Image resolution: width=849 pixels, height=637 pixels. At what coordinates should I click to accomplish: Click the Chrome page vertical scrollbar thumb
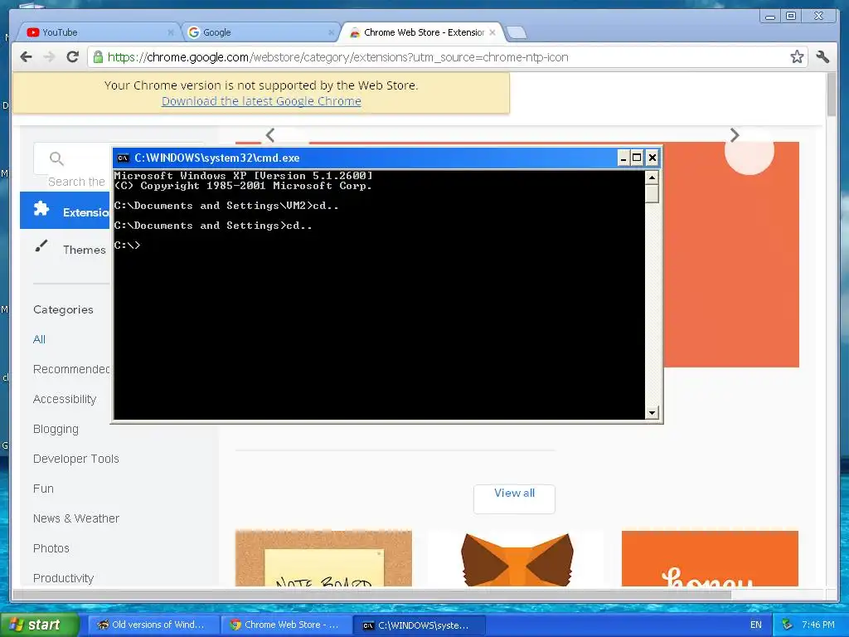832,95
